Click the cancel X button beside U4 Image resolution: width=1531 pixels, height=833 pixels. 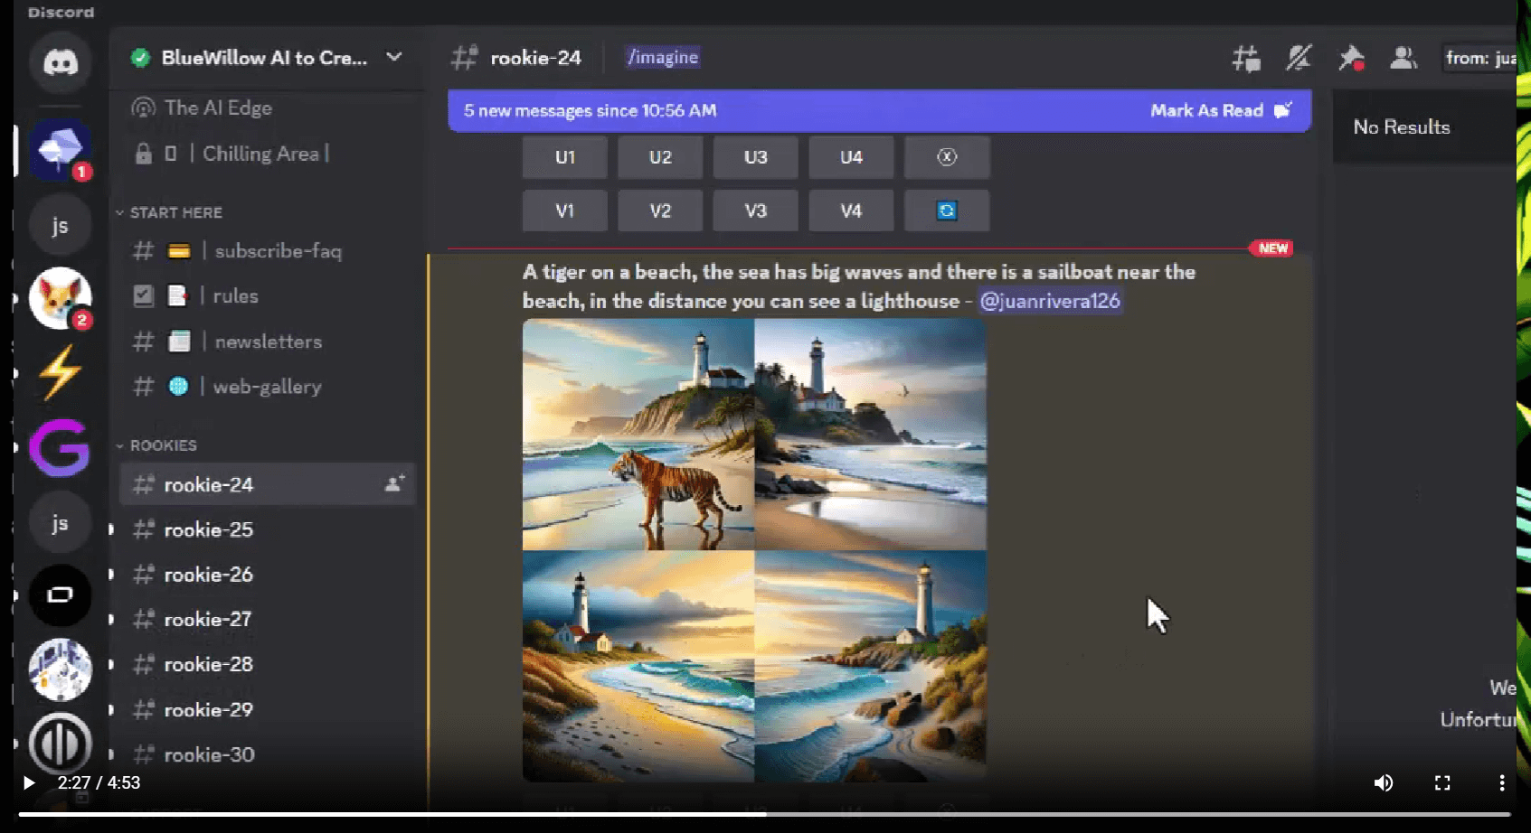(x=947, y=157)
